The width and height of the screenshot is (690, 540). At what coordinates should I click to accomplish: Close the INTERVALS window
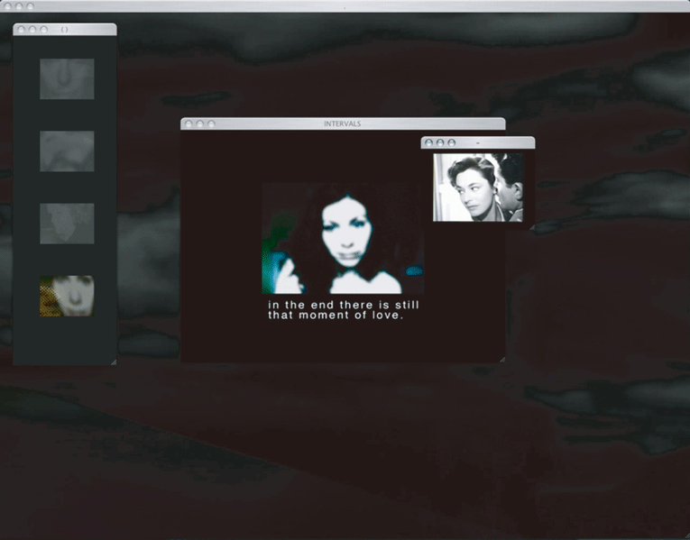(189, 124)
